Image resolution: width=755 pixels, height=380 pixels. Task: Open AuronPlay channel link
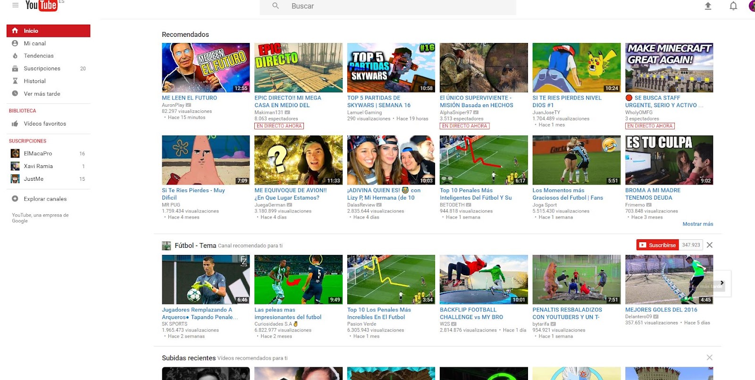[x=173, y=105]
